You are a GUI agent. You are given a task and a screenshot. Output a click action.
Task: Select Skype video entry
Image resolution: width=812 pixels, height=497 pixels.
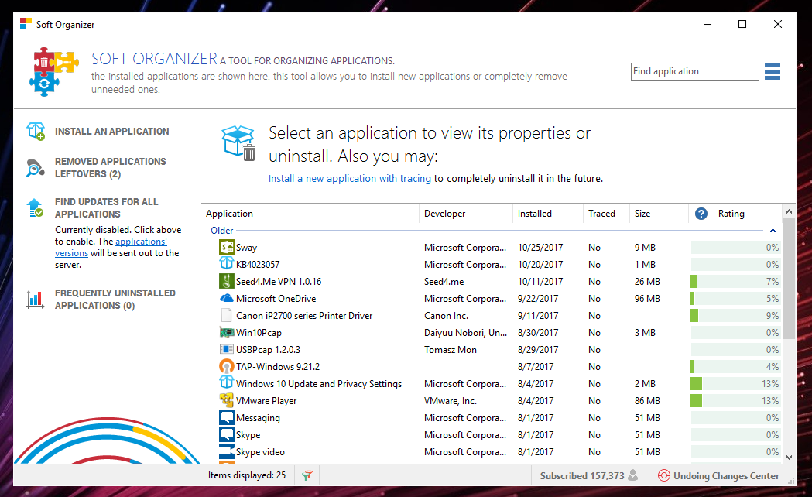click(261, 452)
